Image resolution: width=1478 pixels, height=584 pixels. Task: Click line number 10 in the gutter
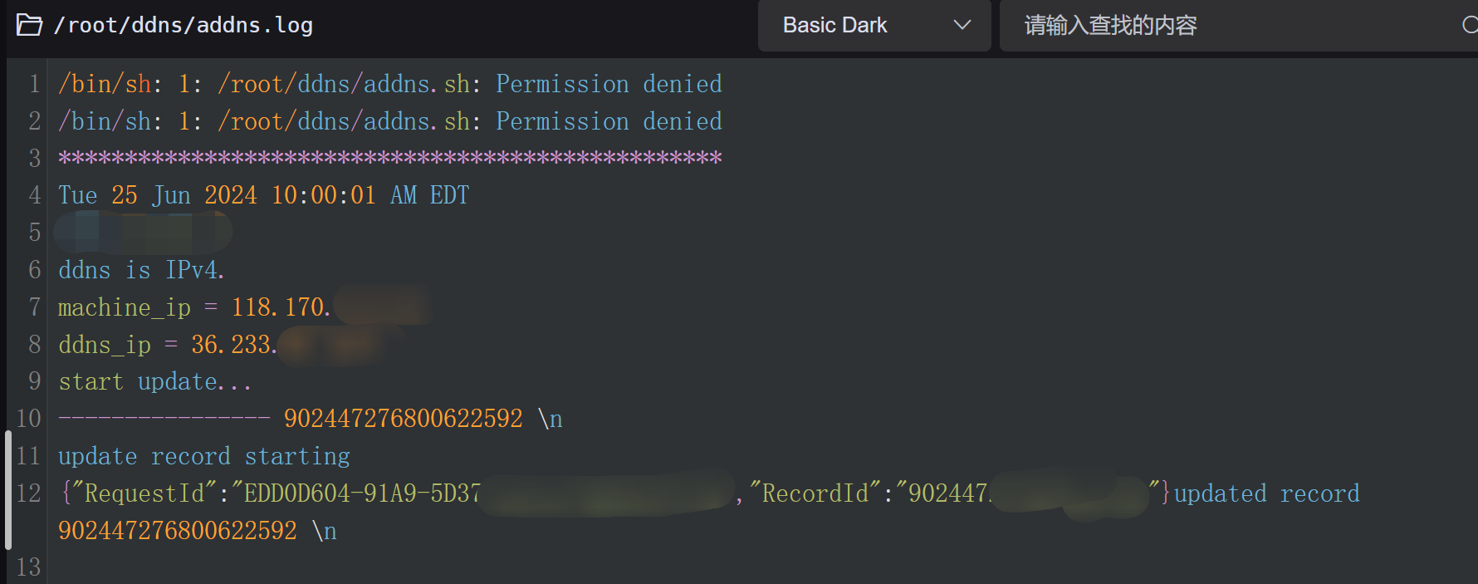coord(29,418)
